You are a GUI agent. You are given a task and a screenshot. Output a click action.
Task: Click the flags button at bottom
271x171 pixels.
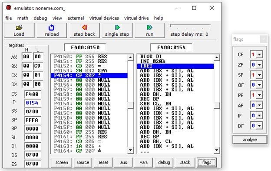(x=207, y=163)
